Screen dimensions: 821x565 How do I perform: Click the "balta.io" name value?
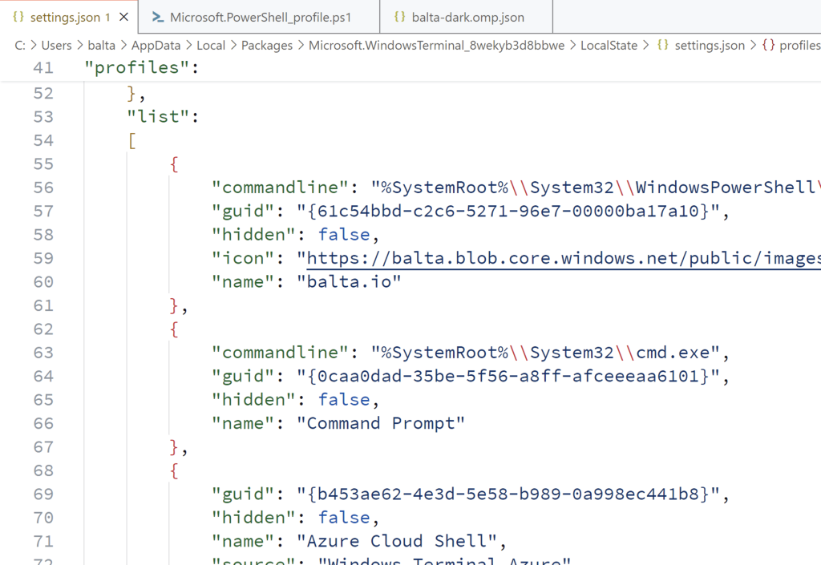(350, 282)
